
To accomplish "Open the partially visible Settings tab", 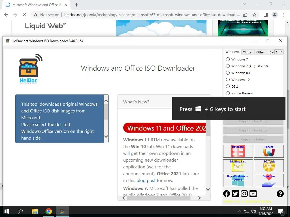I will [272, 52].
